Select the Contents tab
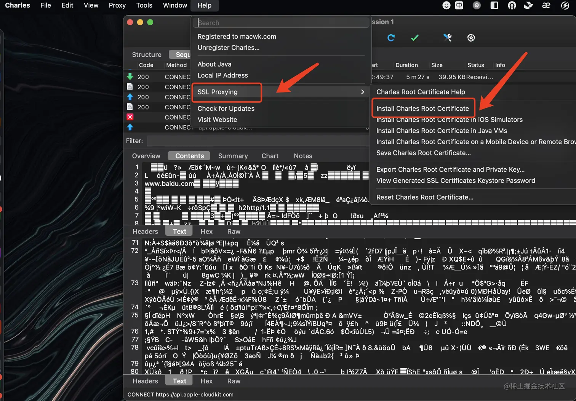Screen dimensions: 576x401 coord(189,156)
